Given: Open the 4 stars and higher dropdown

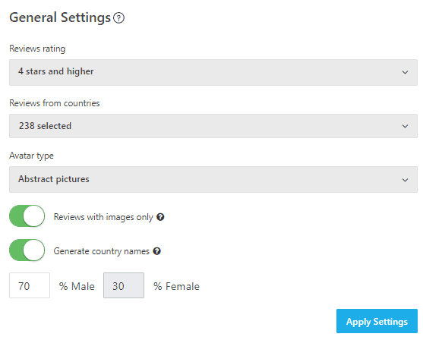Looking at the screenshot, I should (x=213, y=73).
